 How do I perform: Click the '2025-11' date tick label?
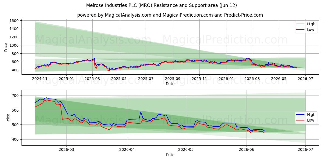tap(199, 79)
